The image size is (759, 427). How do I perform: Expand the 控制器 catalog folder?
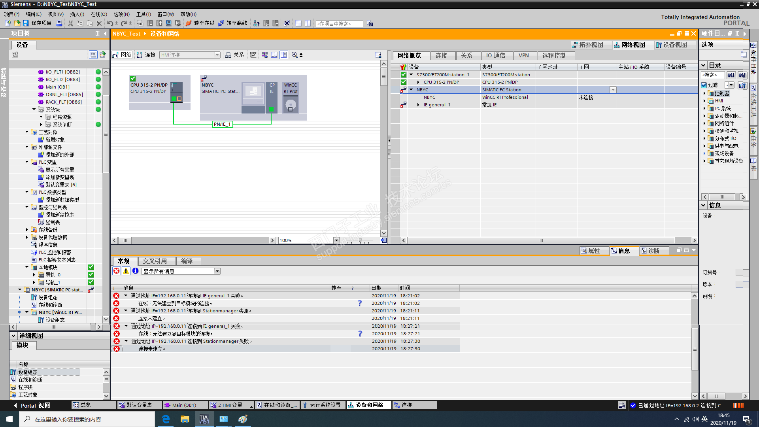704,93
